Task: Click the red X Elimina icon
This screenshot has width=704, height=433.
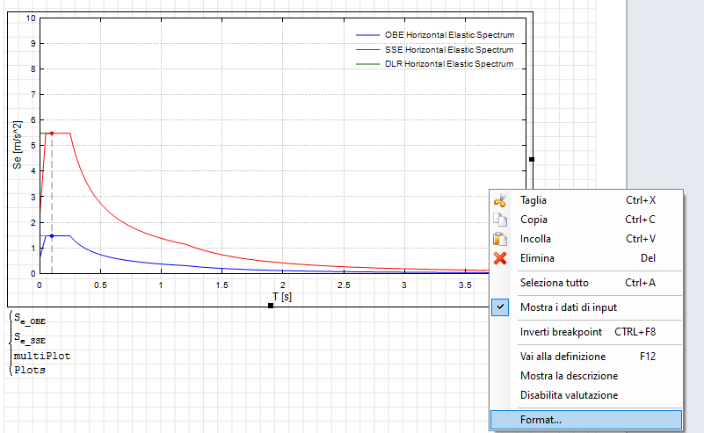Action: point(500,258)
